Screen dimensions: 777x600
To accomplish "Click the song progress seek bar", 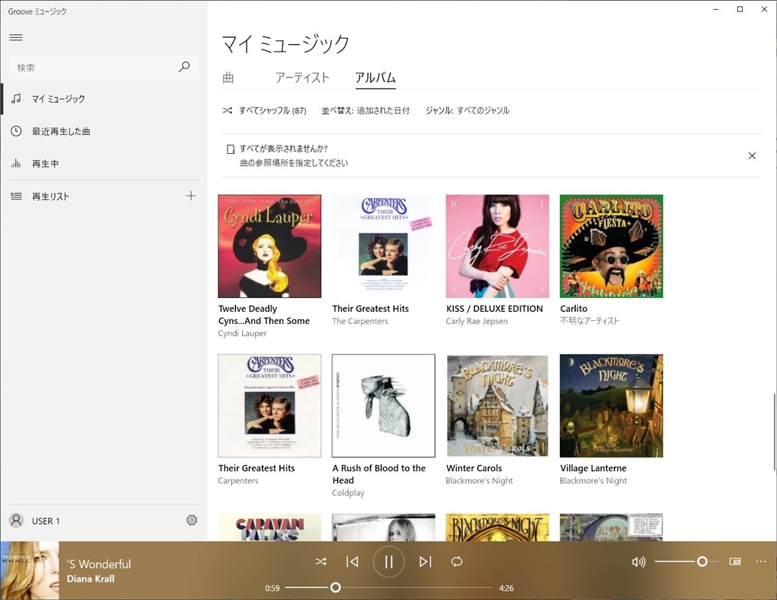I will [x=389, y=588].
